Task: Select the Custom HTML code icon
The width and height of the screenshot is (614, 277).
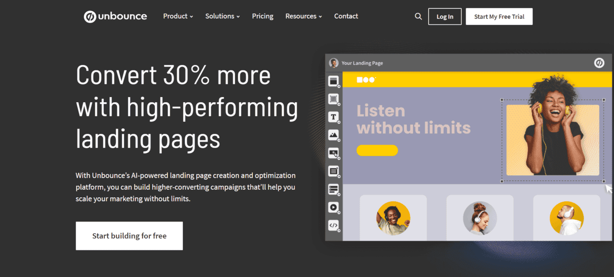Action: click(334, 225)
